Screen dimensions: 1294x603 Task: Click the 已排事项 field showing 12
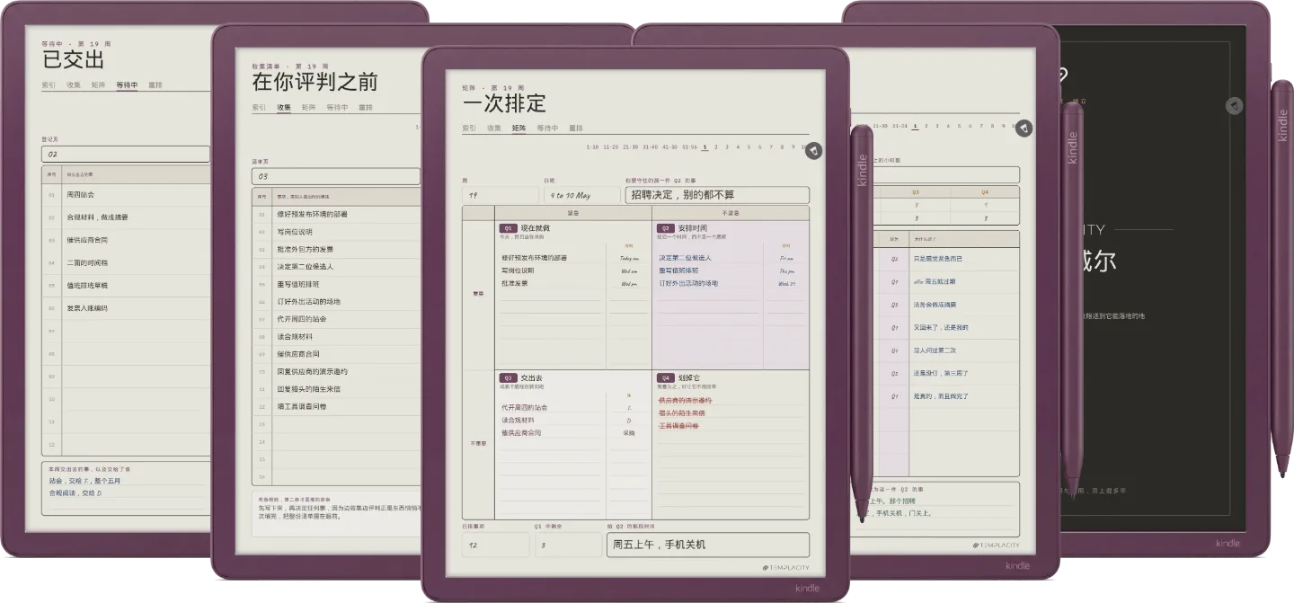(497, 545)
